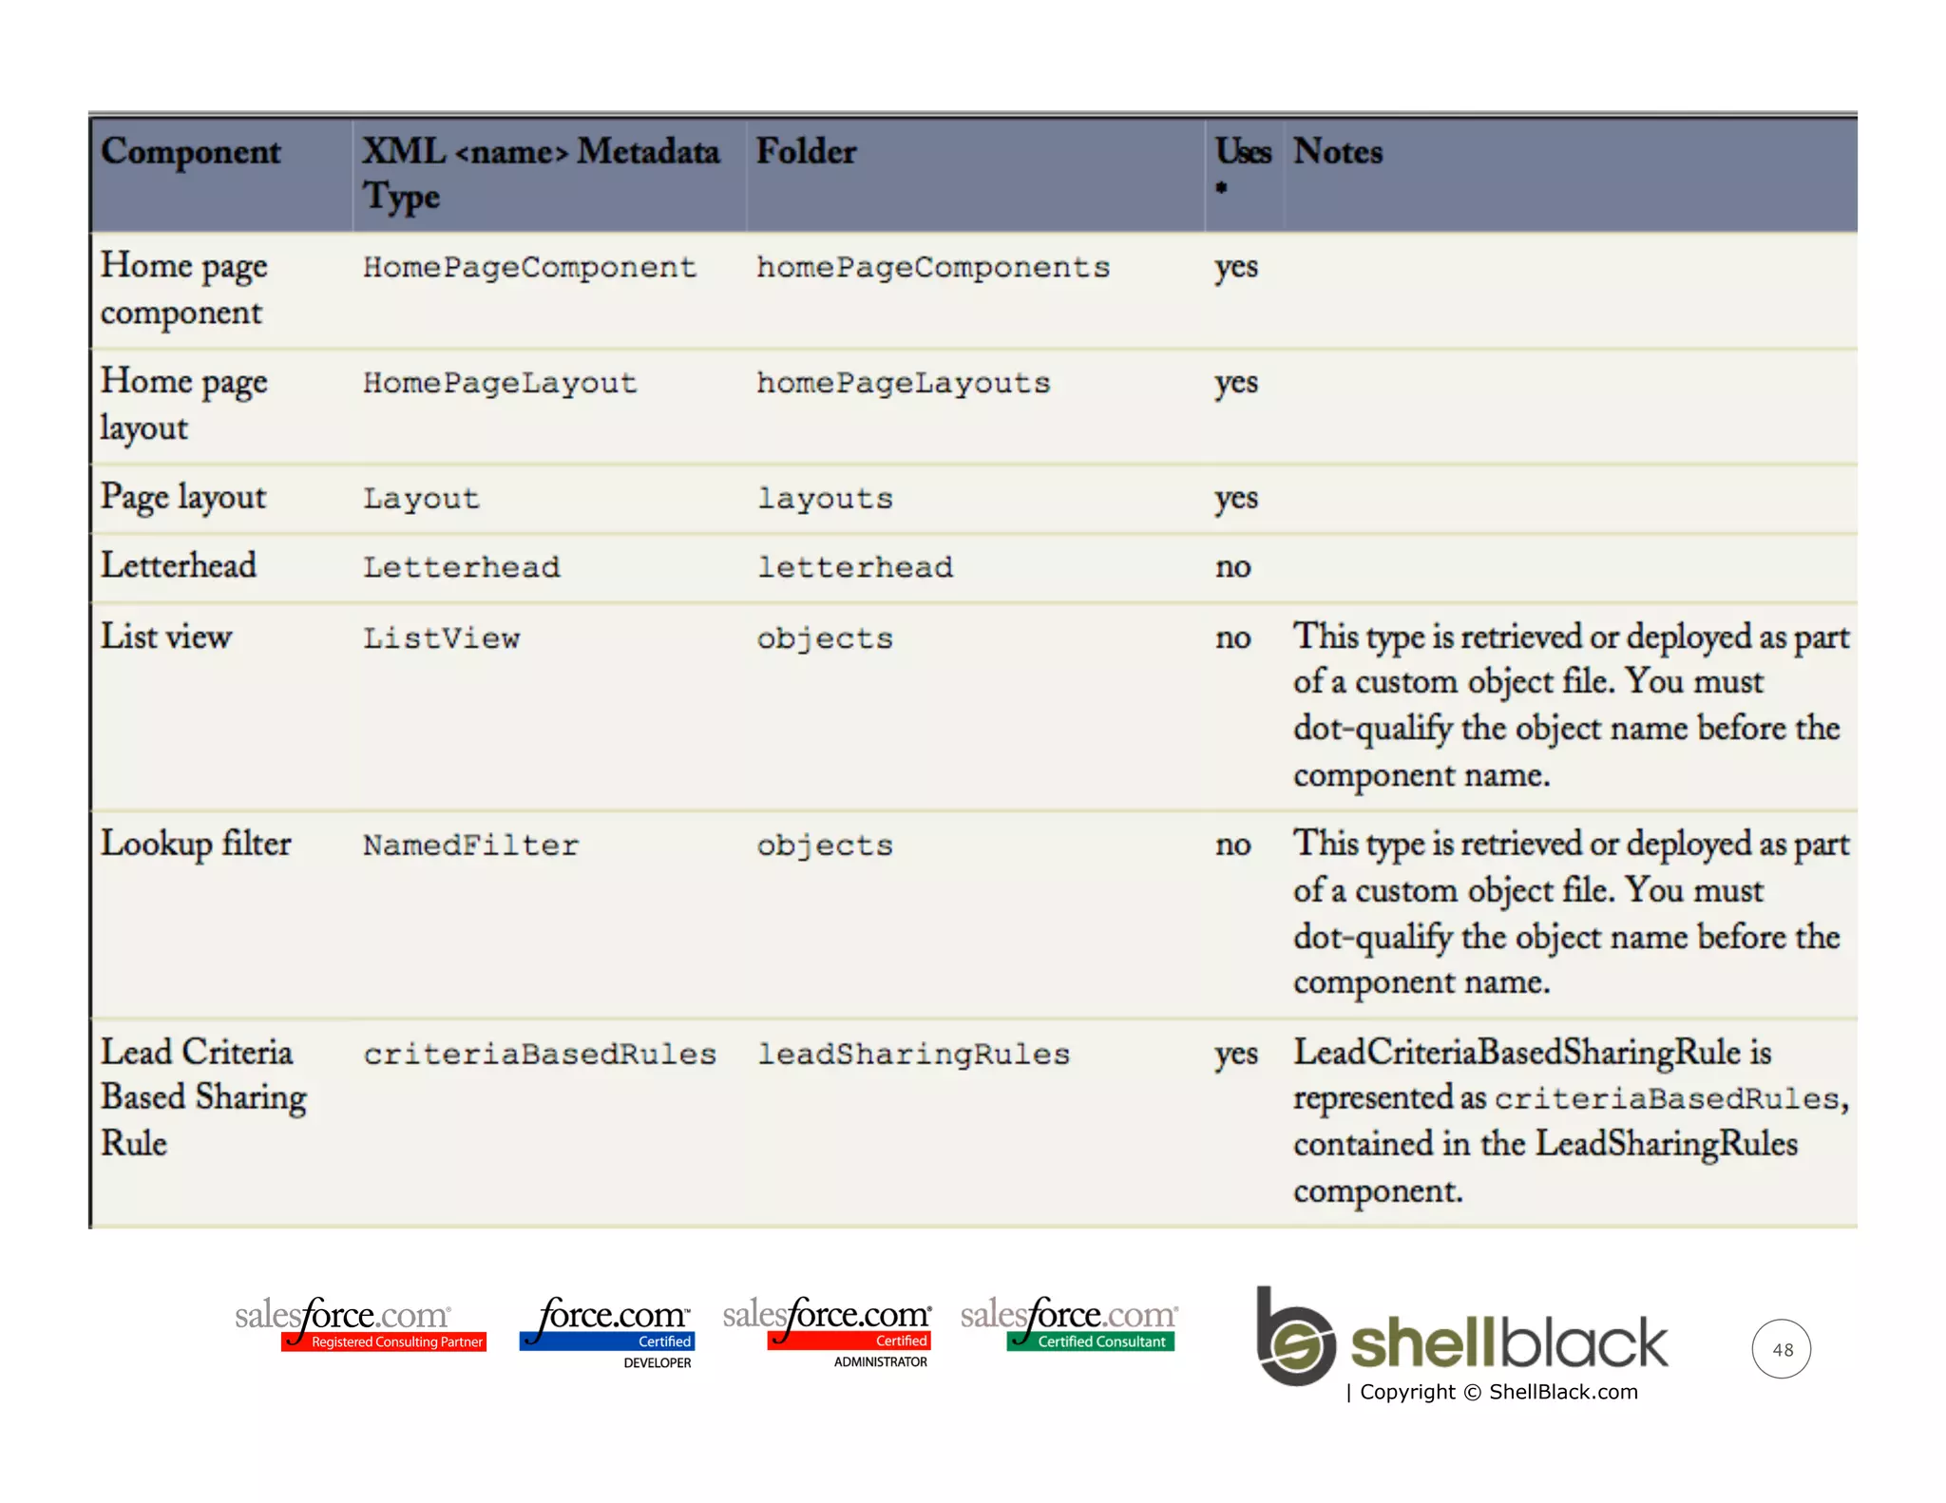The image size is (1946, 1503).
Task: Click the force.com Certified Developer badge
Action: pyautogui.click(x=608, y=1329)
